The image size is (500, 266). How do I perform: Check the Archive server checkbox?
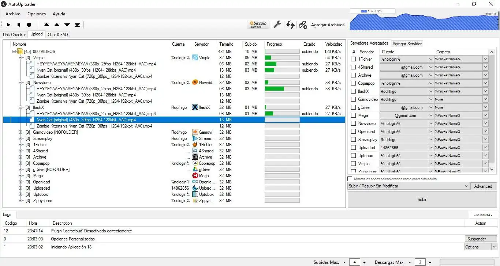click(x=354, y=75)
